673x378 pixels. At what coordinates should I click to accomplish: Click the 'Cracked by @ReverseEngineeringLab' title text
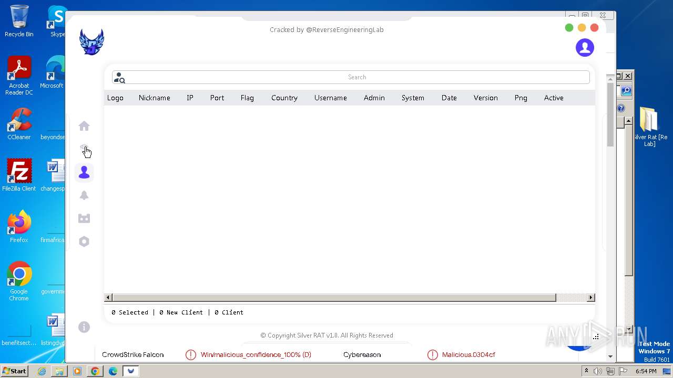click(327, 30)
